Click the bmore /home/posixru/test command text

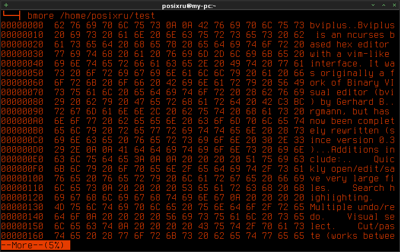pos(91,16)
